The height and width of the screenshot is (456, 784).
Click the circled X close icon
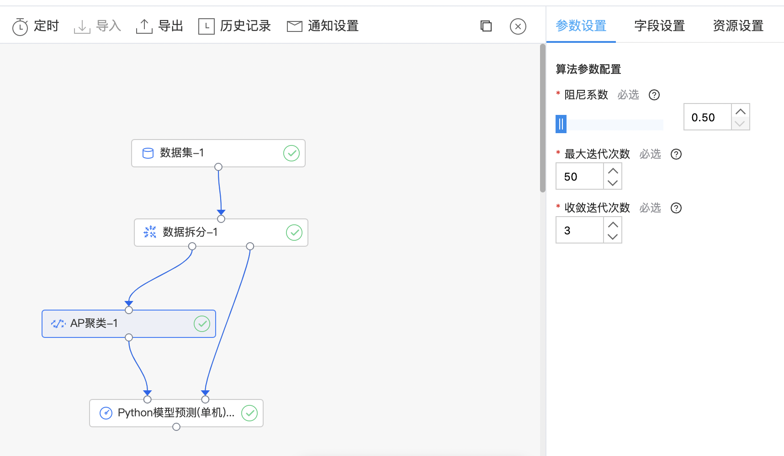tap(518, 26)
